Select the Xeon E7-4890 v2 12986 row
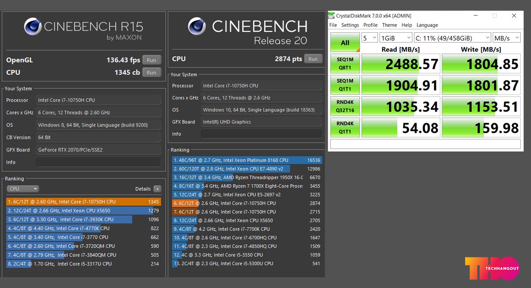531x288 pixels. click(x=247, y=169)
